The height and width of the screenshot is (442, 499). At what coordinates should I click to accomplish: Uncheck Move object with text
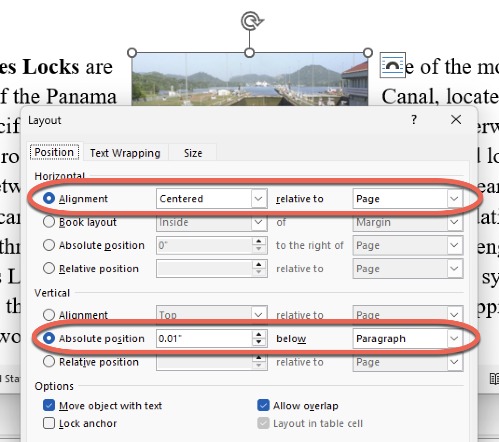point(49,406)
